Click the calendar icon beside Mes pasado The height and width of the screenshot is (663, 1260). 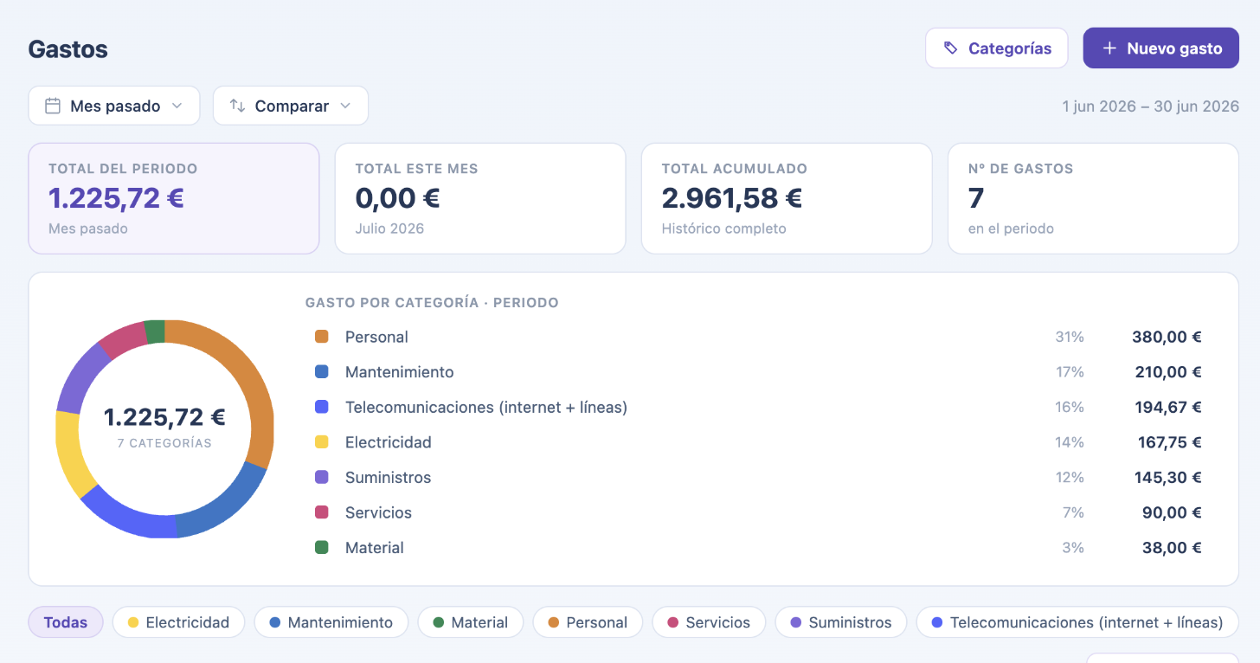[x=53, y=106]
